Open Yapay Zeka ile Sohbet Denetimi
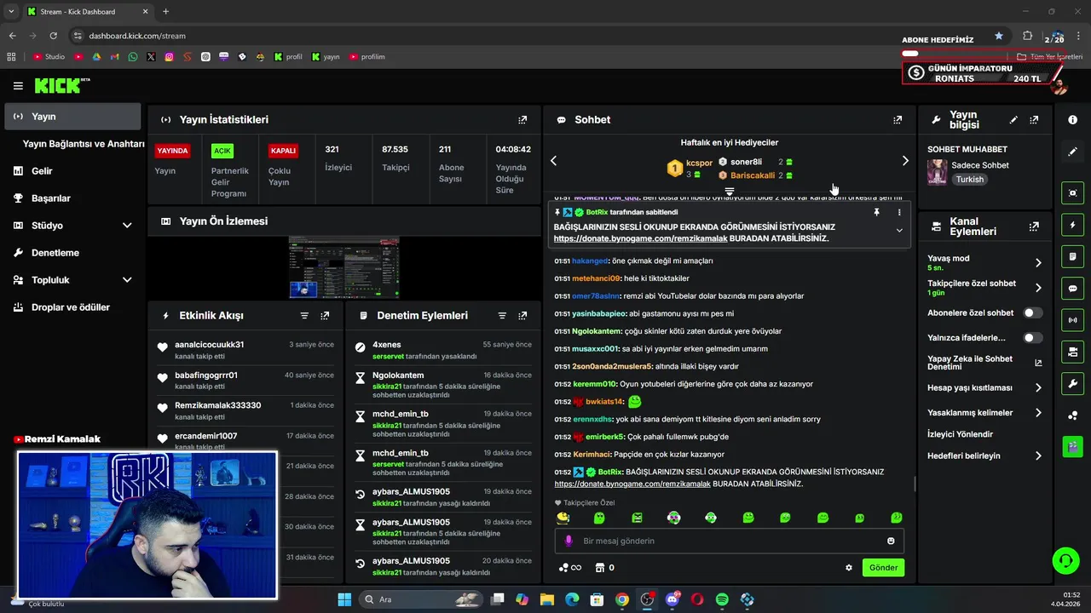Screen dimensions: 1091x613 click(985, 363)
